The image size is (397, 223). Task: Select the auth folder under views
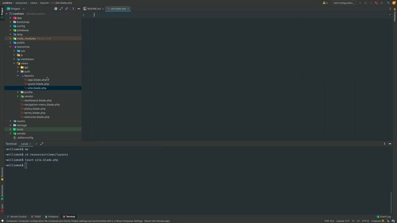click(27, 72)
